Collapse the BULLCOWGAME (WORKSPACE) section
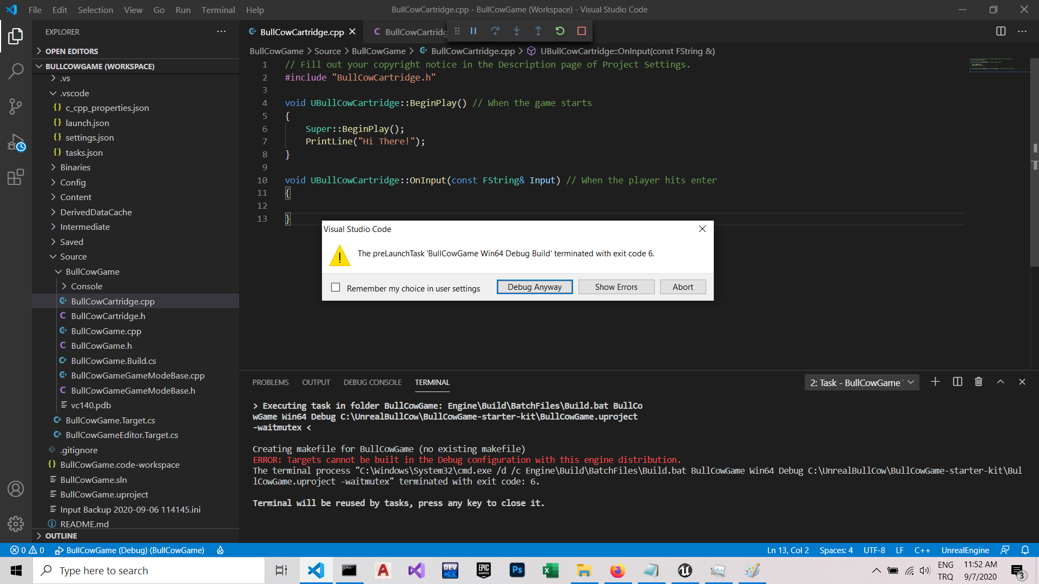Screen dimensions: 1039x584 (136, 67)
